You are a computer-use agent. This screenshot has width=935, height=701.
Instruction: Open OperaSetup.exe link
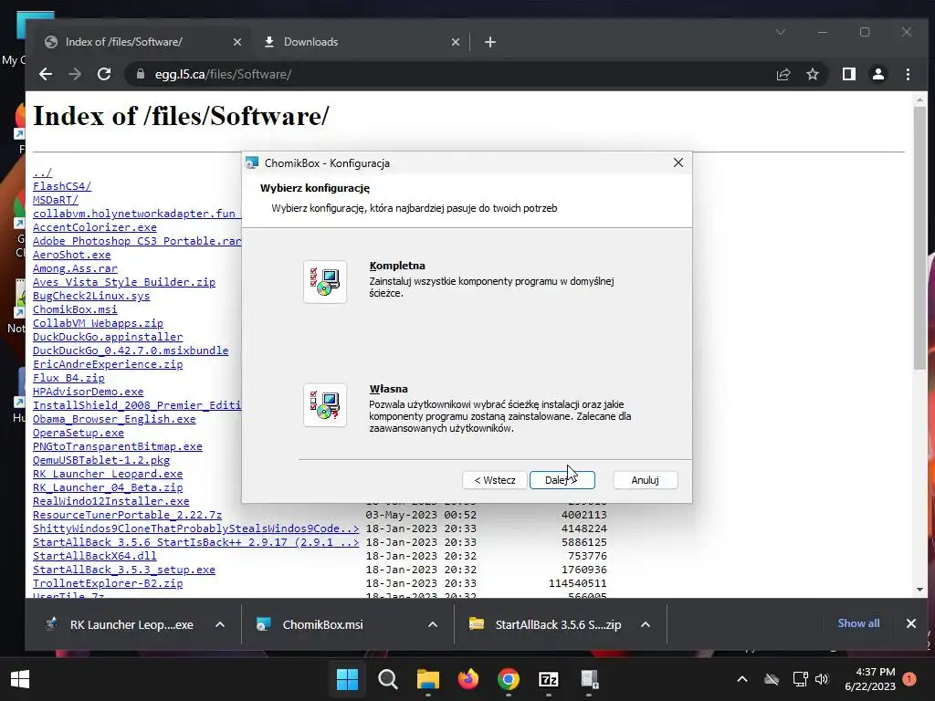79,433
